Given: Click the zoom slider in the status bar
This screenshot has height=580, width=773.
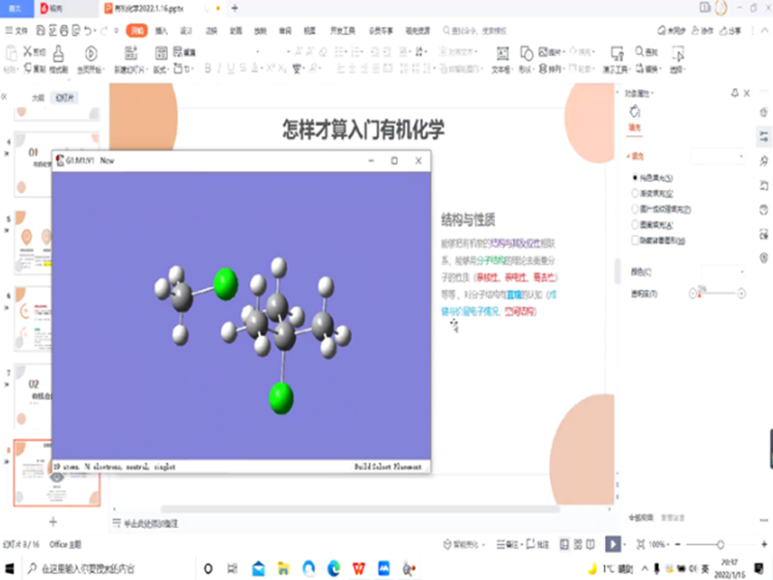Looking at the screenshot, I should coord(720,545).
